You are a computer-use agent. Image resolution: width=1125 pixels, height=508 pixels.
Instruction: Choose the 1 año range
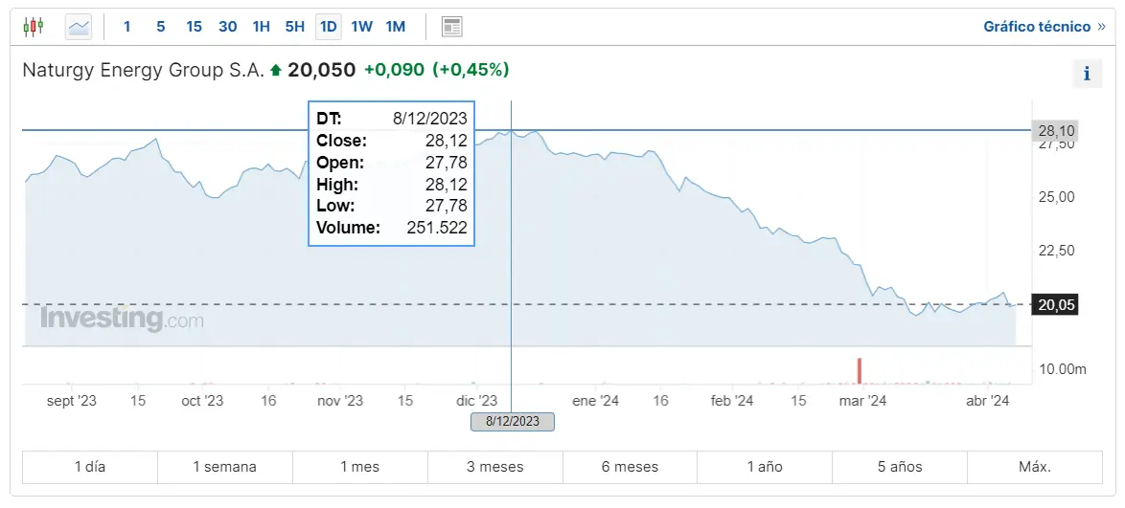coord(765,467)
